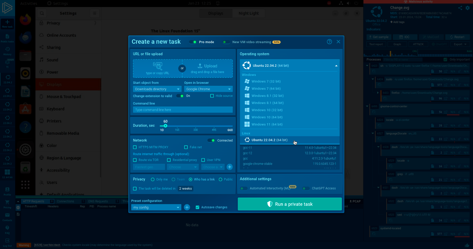Choose Ubuntu 22.04.2 (64 bit) under Linux
This screenshot has width=473, height=249.
[269, 140]
